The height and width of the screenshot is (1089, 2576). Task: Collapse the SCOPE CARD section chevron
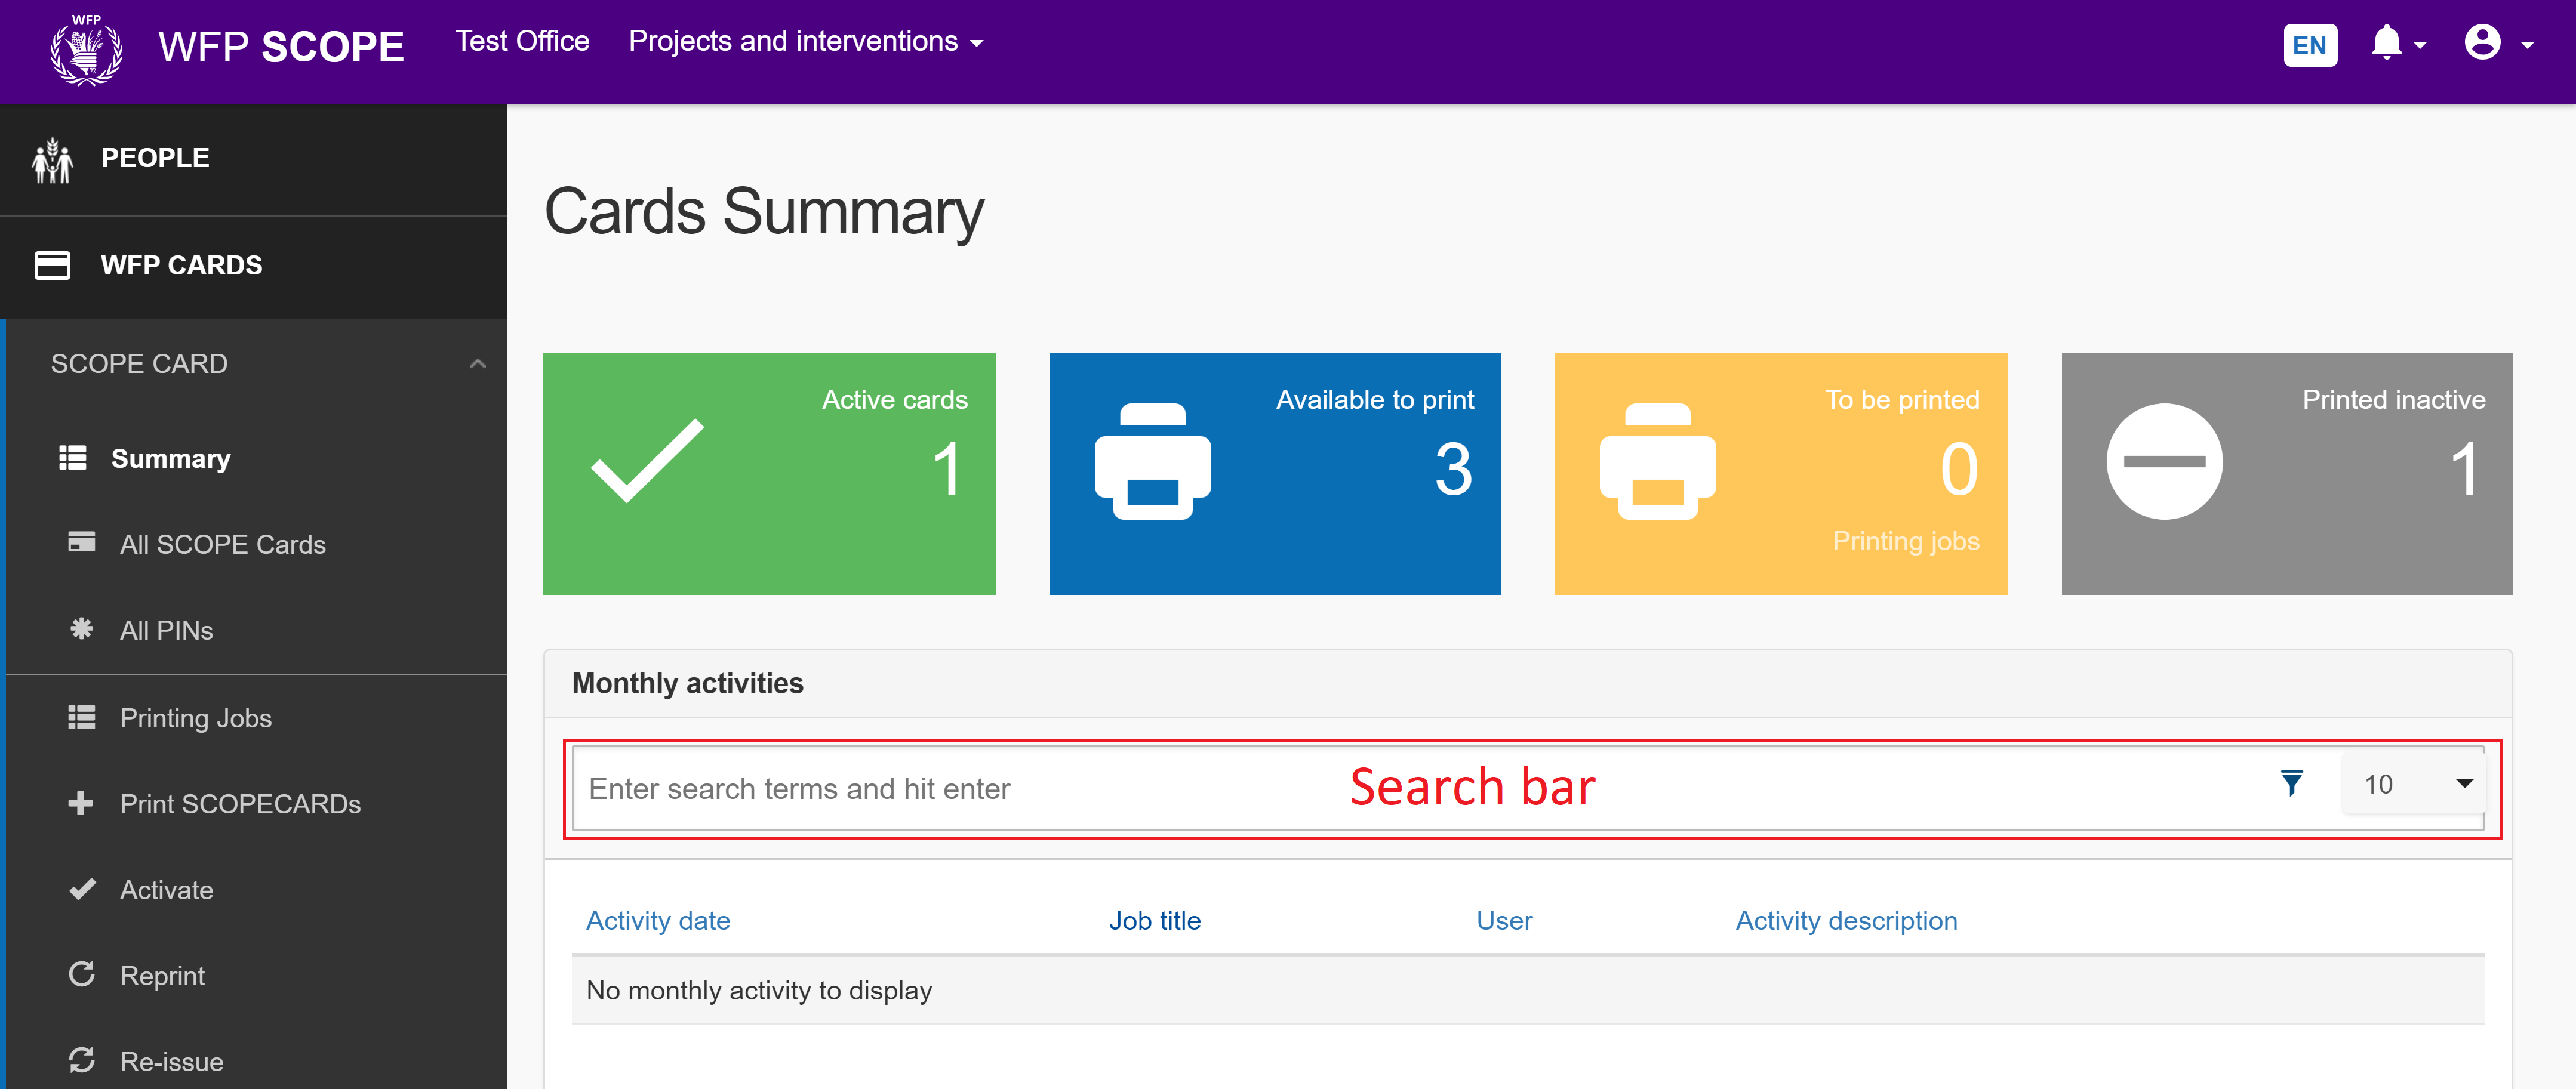477,363
